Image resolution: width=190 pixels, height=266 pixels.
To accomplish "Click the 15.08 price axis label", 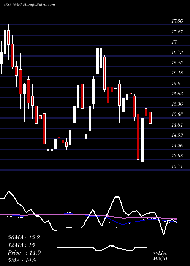I will tap(177, 114).
